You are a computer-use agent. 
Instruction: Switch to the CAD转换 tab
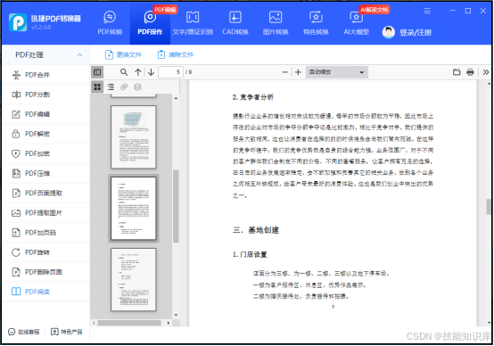coord(235,23)
